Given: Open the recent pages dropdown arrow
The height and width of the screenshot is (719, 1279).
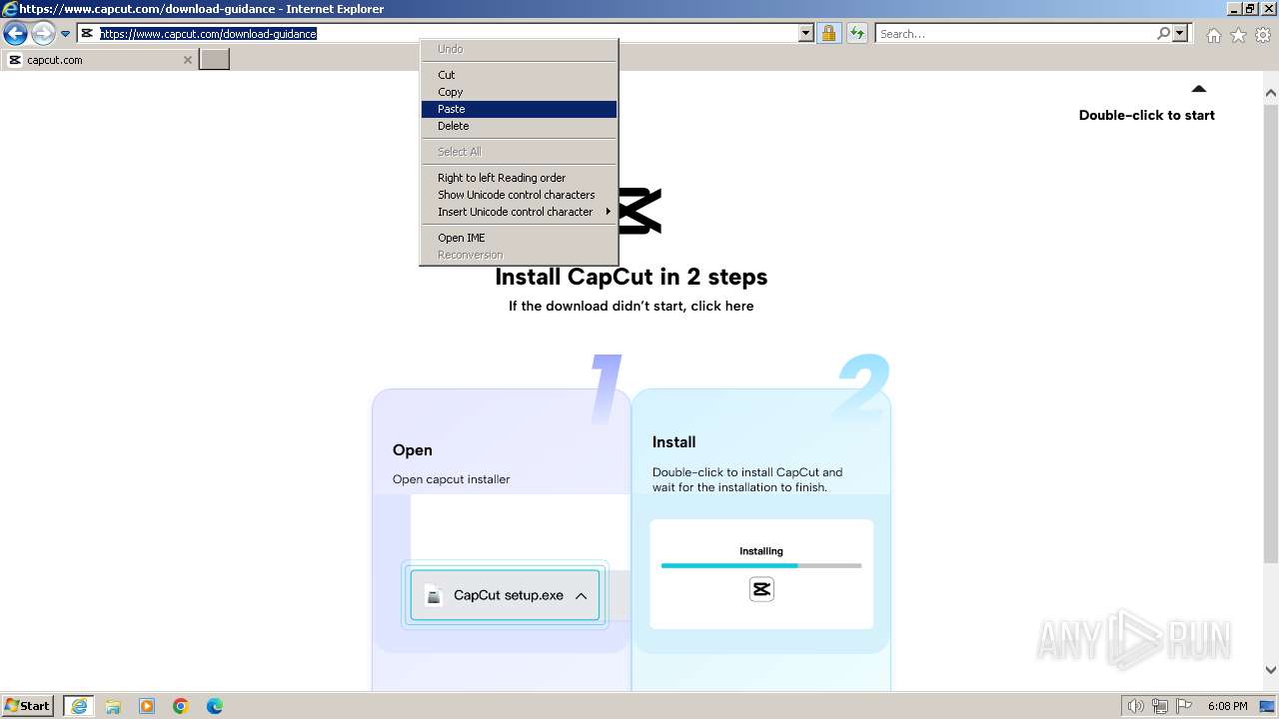Looking at the screenshot, I should click(x=66, y=34).
